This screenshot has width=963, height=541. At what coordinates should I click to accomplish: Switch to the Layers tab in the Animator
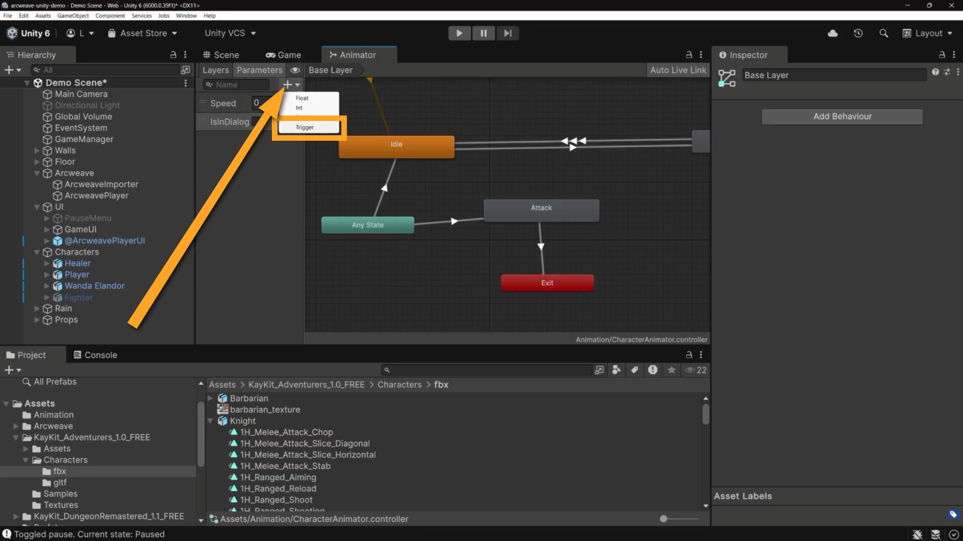click(216, 70)
